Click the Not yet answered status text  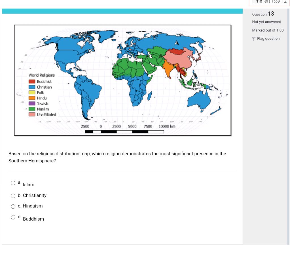(266, 22)
